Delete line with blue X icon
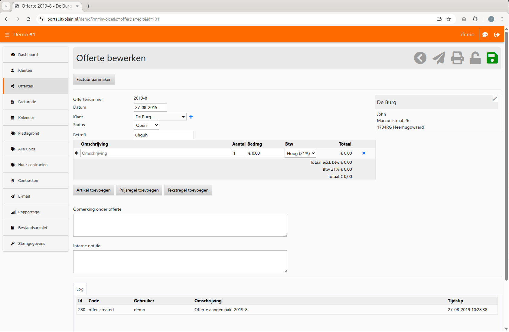 pyautogui.click(x=364, y=153)
